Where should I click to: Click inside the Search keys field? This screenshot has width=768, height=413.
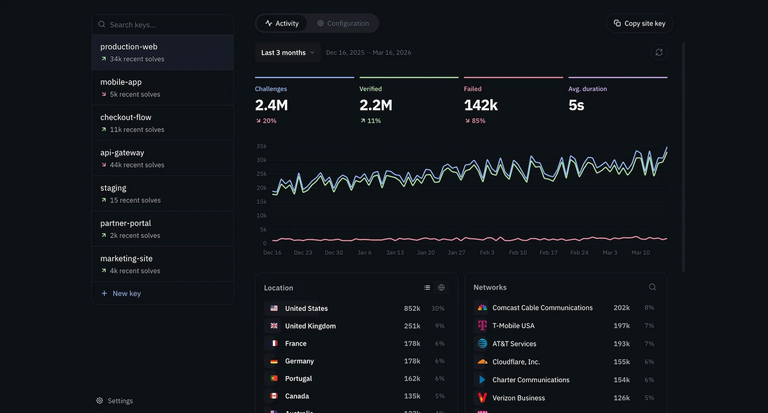coord(162,24)
